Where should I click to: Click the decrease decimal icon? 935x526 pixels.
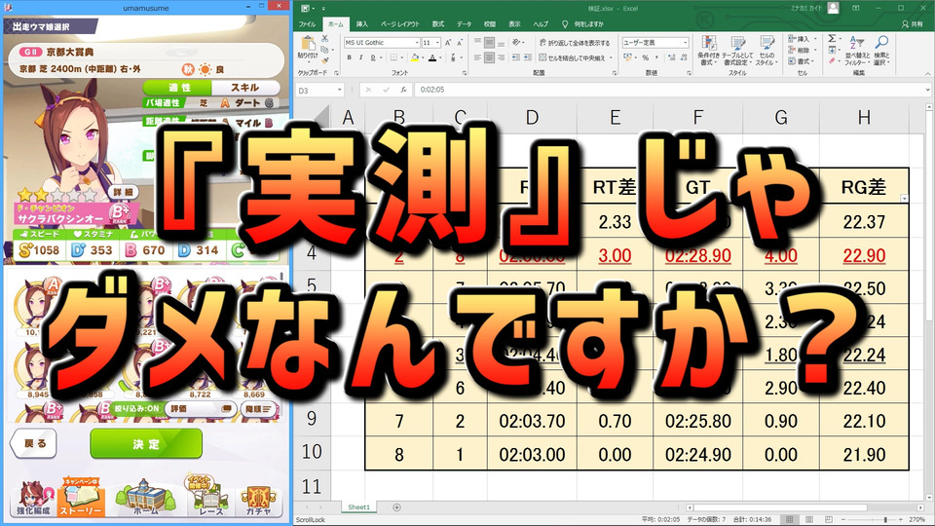tap(684, 57)
